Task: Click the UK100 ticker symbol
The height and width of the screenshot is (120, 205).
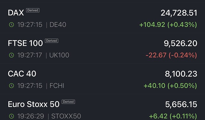Action: coord(59,55)
